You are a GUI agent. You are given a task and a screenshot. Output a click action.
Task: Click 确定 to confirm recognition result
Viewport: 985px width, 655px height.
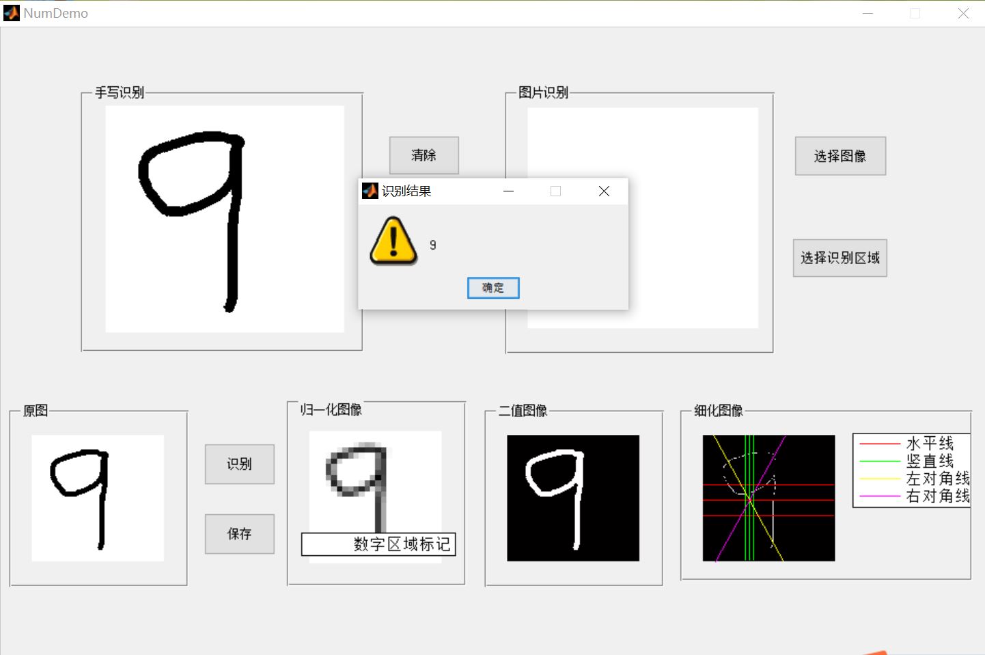pyautogui.click(x=492, y=288)
